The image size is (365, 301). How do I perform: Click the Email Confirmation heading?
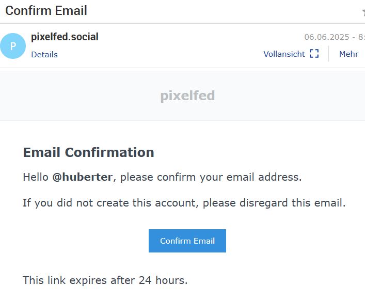[88, 152]
